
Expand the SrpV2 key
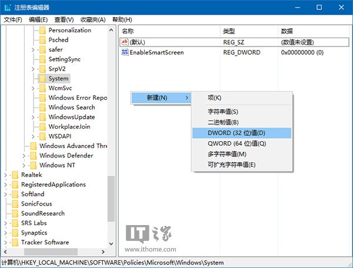click(x=33, y=69)
